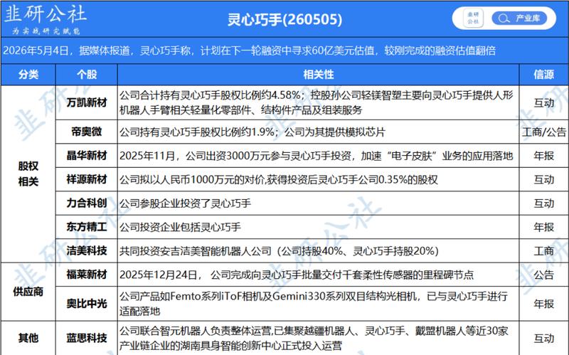Click the 股权相关 category cell

(x=28, y=174)
